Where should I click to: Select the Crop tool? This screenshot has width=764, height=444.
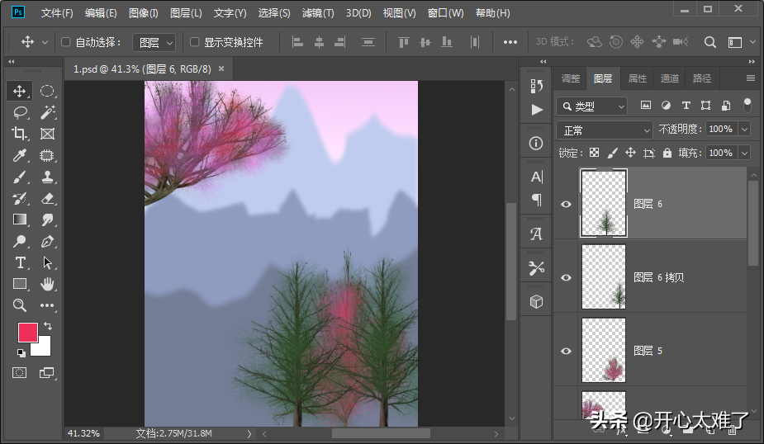coord(20,134)
